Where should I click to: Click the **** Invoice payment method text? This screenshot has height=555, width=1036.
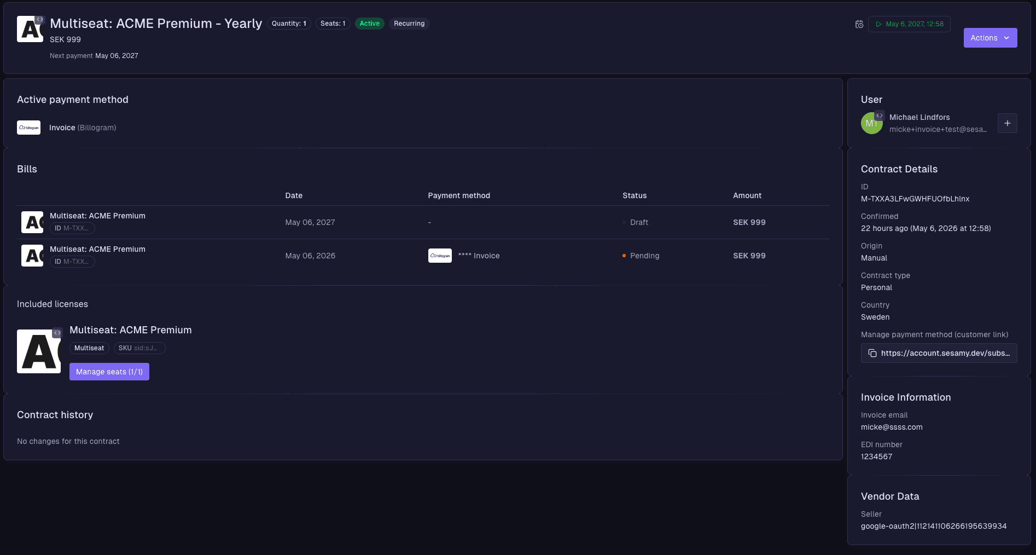(479, 256)
